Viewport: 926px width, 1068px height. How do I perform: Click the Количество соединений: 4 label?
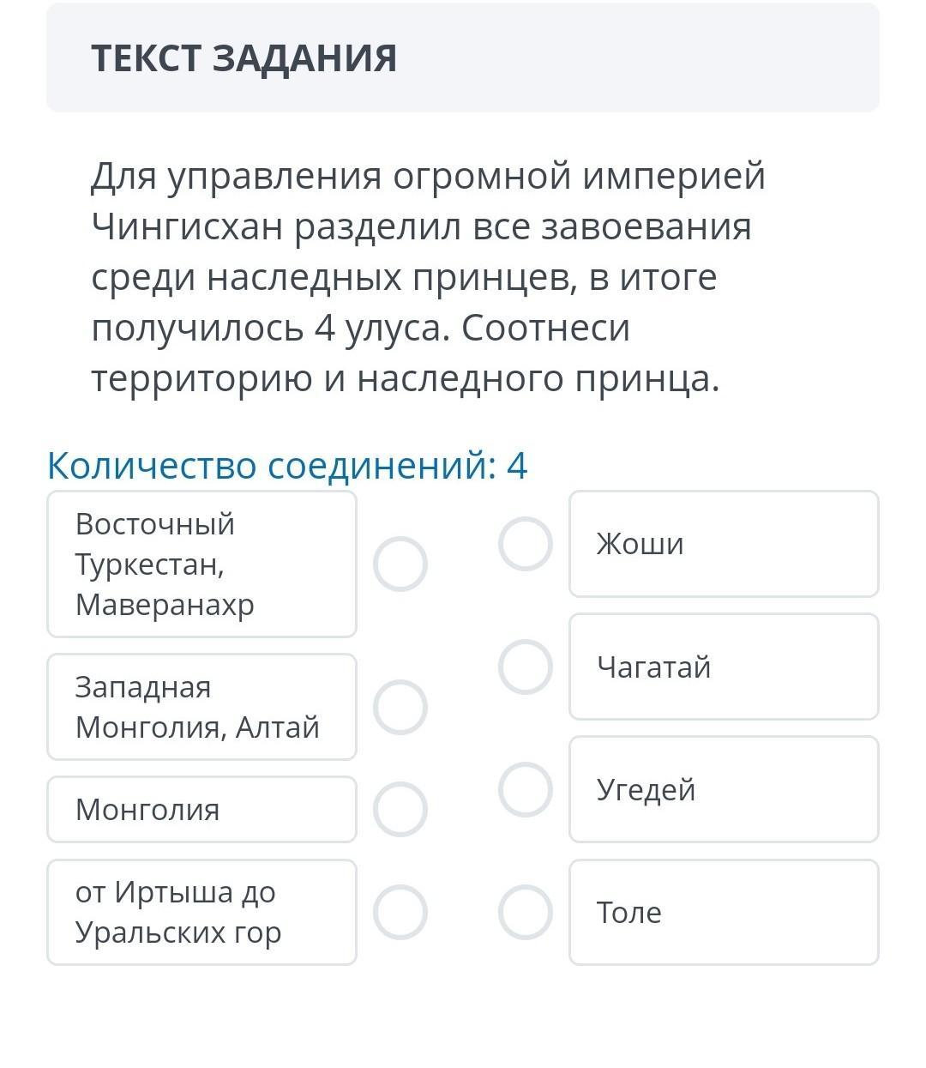point(287,466)
